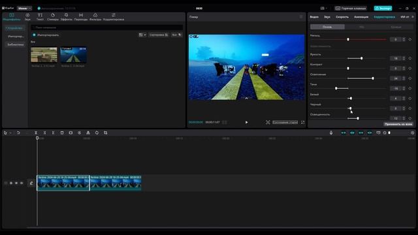418x235 pixels.
Task: Open the Сортировка sort dropdown
Action: click(159, 35)
